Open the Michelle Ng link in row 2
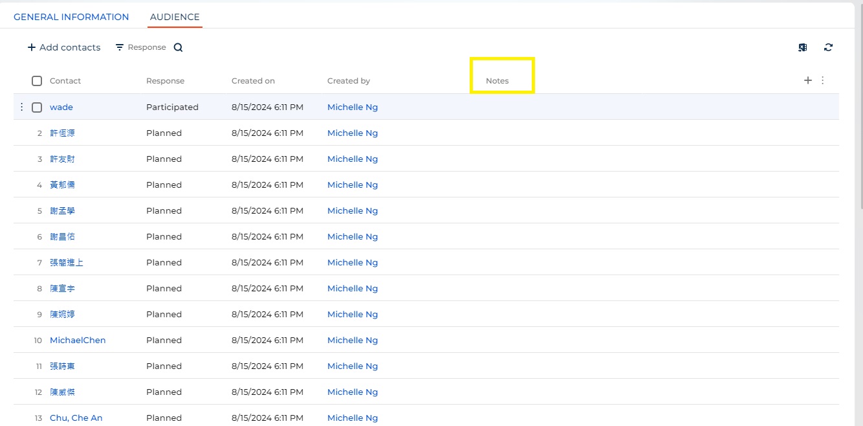 pyautogui.click(x=353, y=133)
